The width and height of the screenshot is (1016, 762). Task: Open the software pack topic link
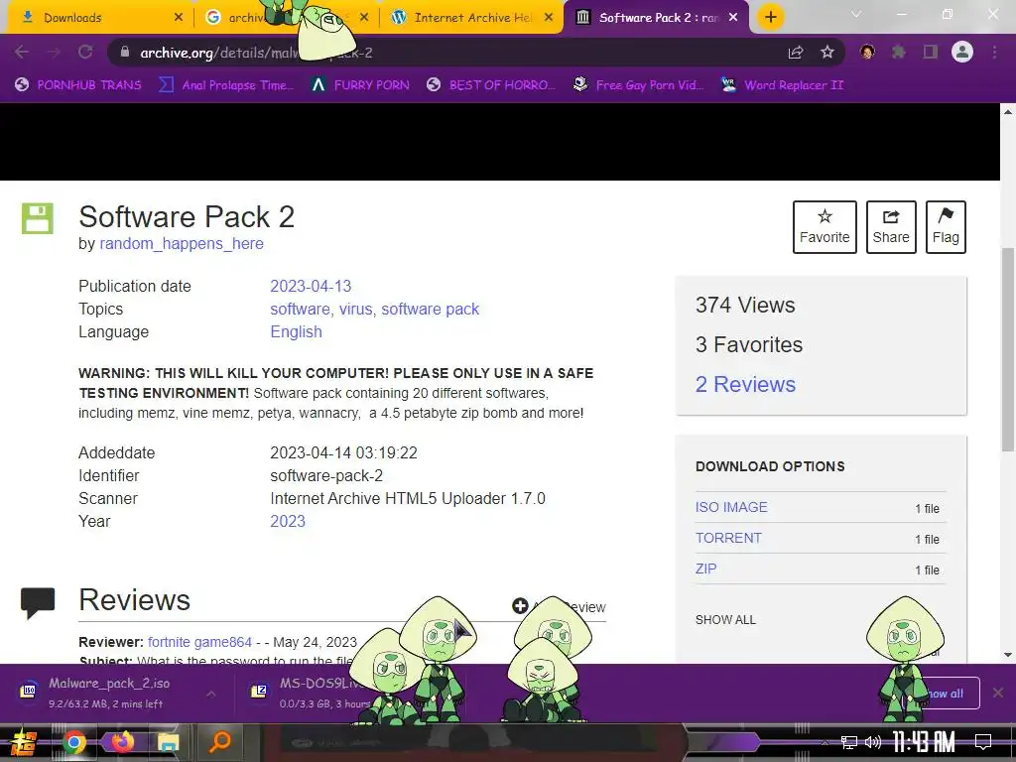click(431, 310)
